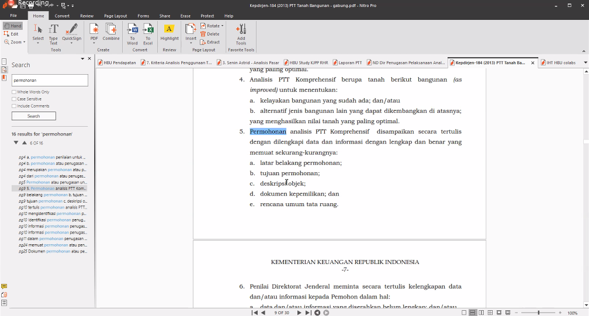589x316 pixels.
Task: Click the Search button
Action: coord(33,116)
